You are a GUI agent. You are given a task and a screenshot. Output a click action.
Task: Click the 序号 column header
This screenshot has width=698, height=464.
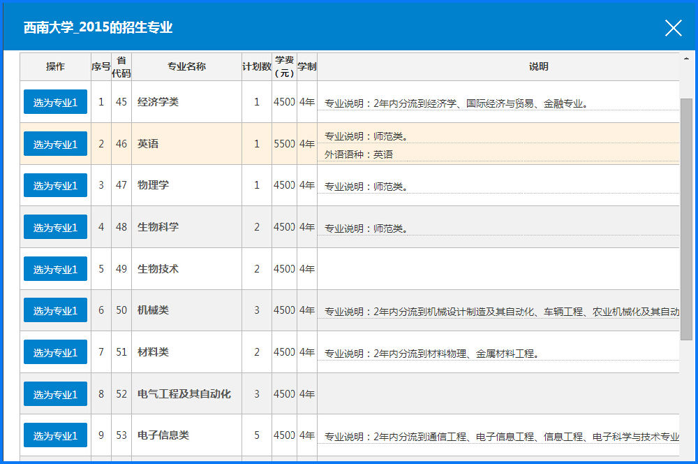click(101, 67)
